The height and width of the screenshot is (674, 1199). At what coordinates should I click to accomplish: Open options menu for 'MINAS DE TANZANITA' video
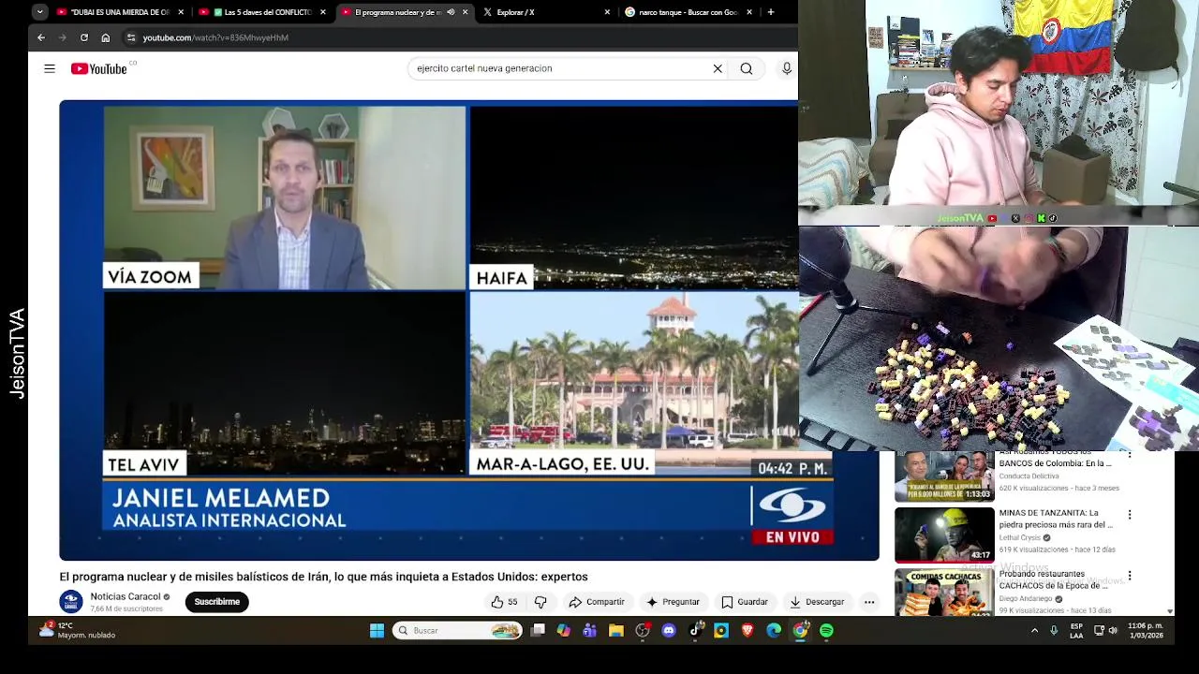pyautogui.click(x=1130, y=515)
